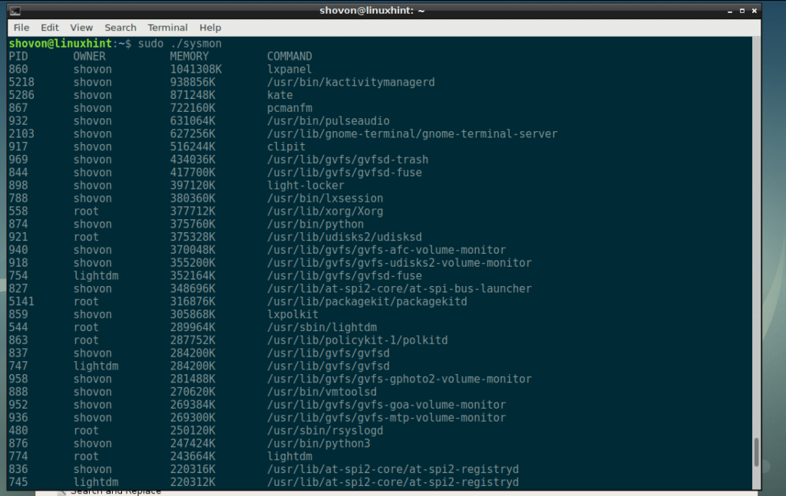Screen dimensions: 786x496
Task: Click the terminal scrollbar thumb
Action: [756, 452]
